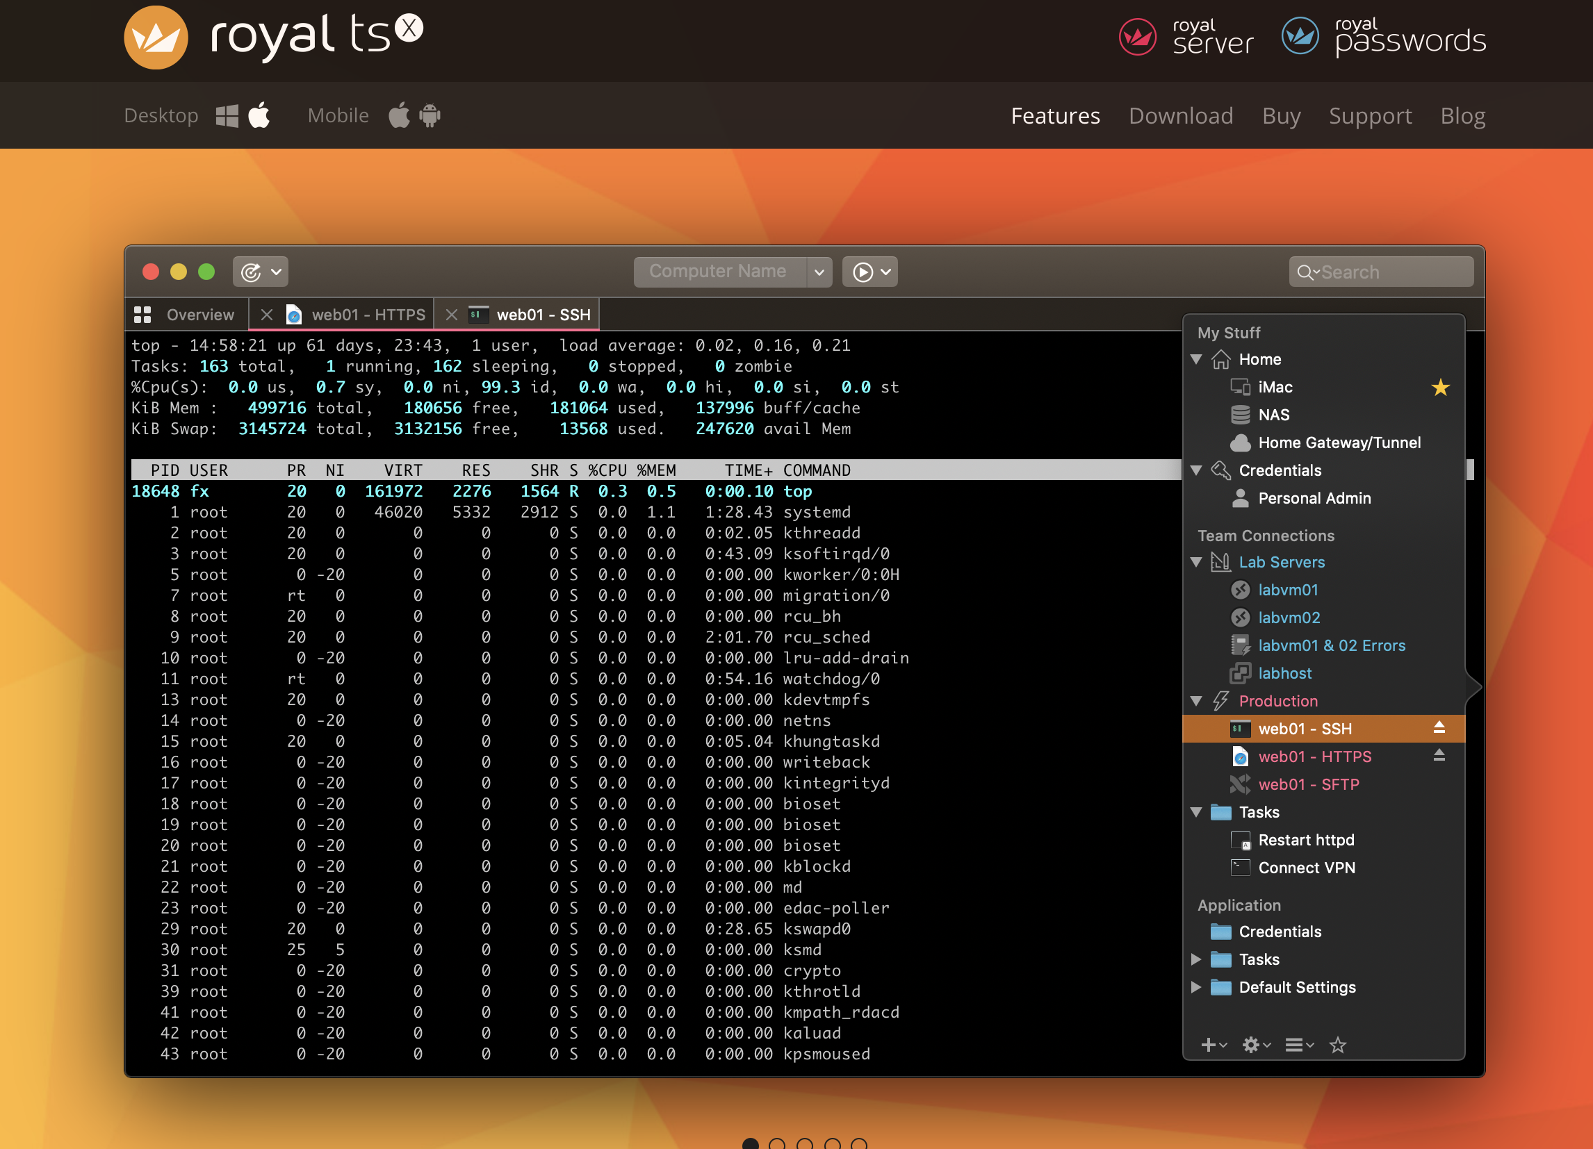Click the Royal TSX orange crown logo

click(x=156, y=38)
